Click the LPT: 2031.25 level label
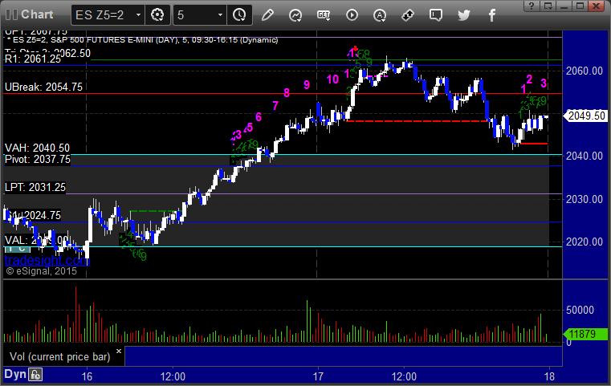 35,187
